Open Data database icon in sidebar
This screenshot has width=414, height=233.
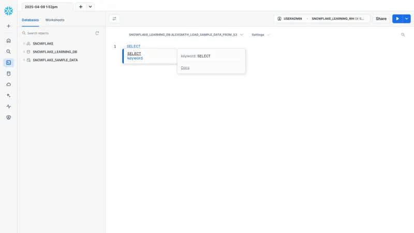tap(8, 74)
